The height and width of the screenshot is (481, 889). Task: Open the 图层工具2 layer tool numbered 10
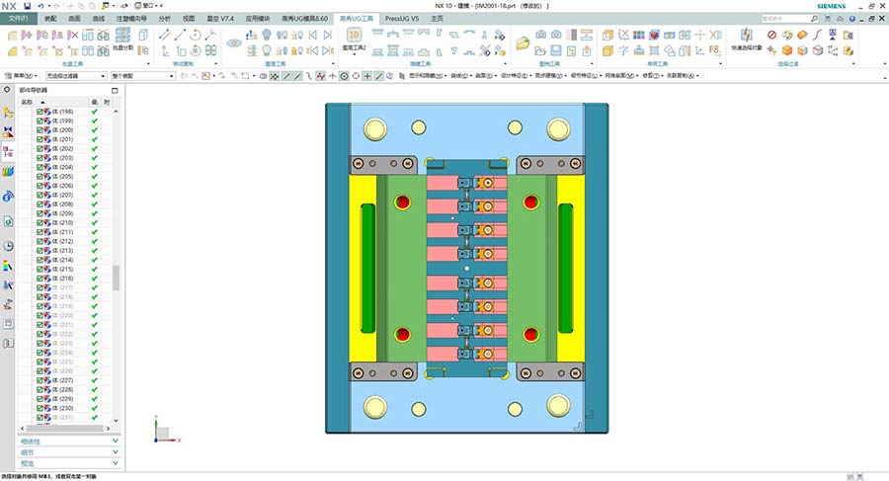[x=354, y=40]
